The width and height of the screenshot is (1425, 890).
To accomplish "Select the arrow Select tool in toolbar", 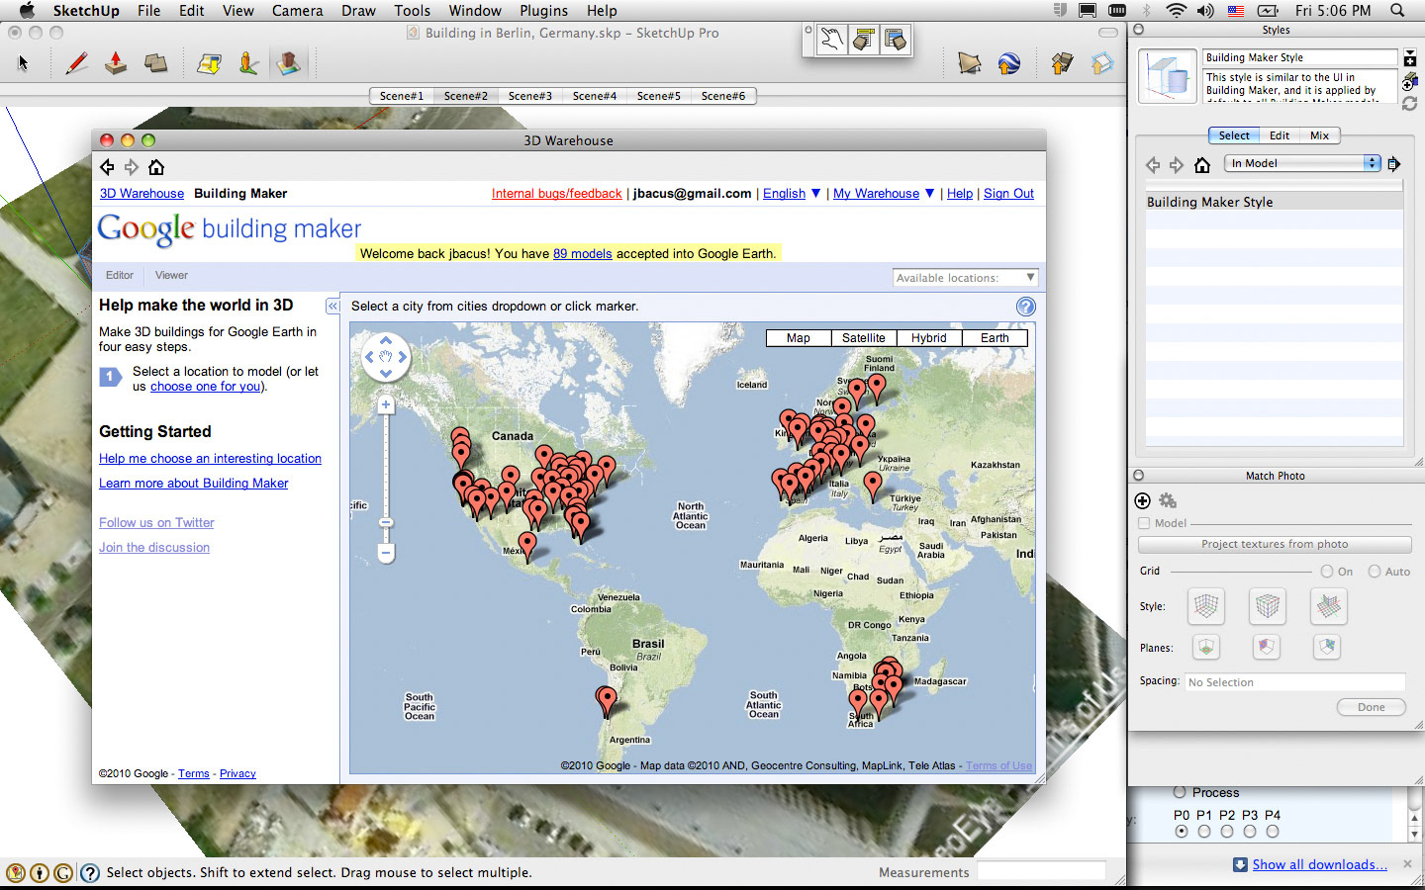I will pos(23,63).
